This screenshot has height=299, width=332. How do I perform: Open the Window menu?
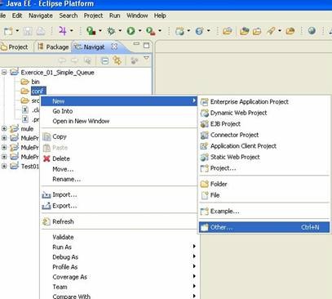coord(137,16)
